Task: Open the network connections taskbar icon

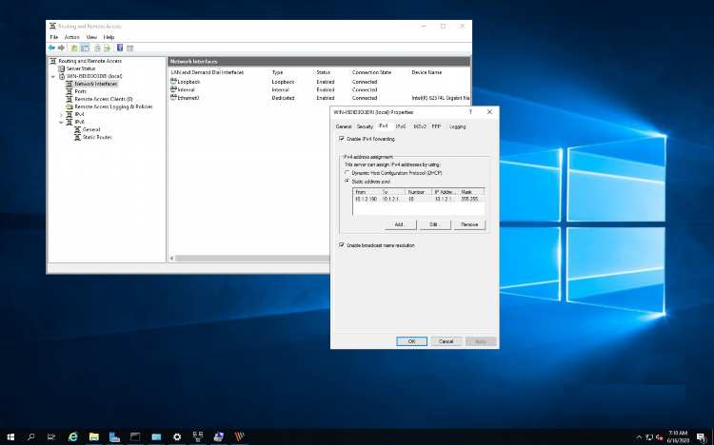Action: pos(198,436)
